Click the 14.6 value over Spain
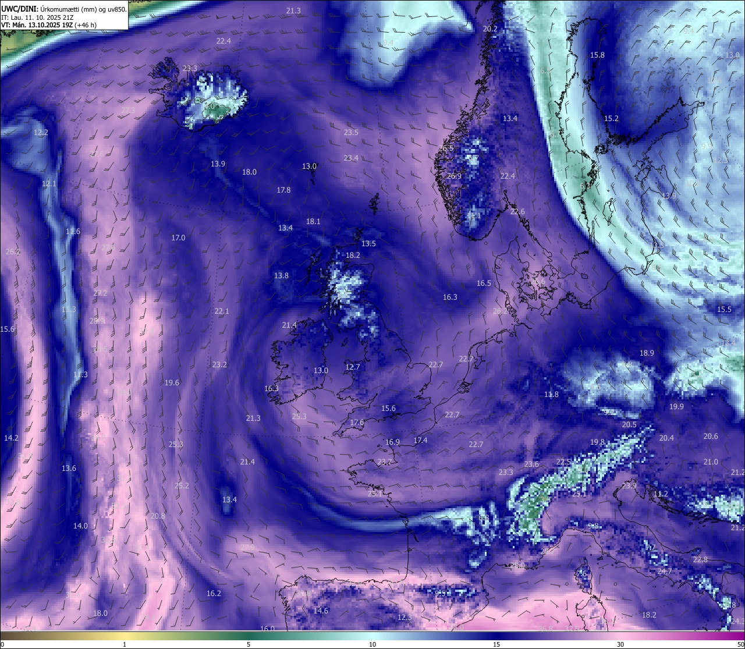Screen dimensions: 745x649 [321, 611]
